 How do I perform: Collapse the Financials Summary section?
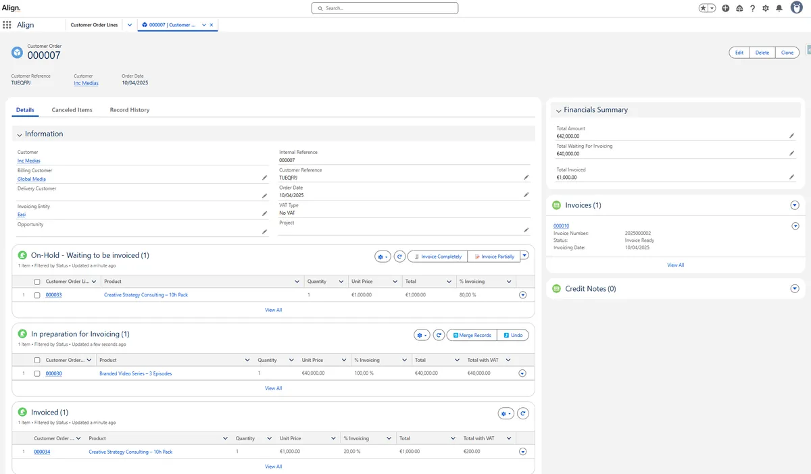tap(558, 110)
